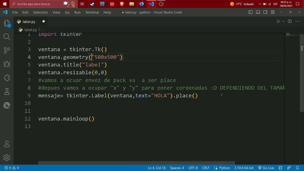This screenshot has height=171, width=304.
Task: Open File Explorer from taskbar
Action: coord(132,4)
